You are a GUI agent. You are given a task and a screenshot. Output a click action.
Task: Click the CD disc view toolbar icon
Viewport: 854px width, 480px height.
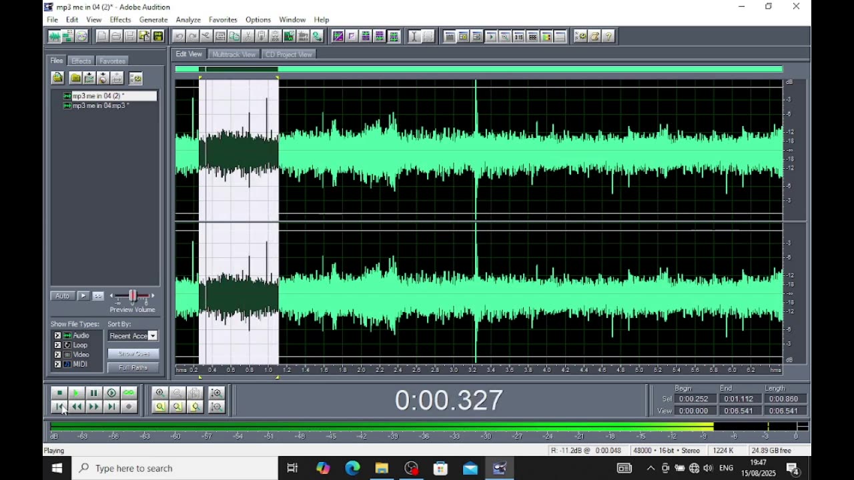pyautogui.click(x=81, y=36)
